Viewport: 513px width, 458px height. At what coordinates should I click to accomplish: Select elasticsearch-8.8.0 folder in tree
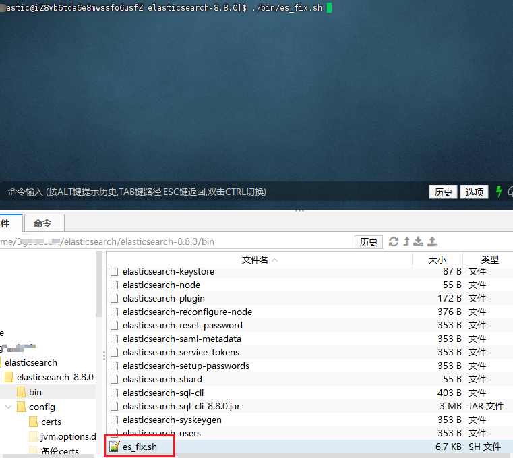point(55,378)
